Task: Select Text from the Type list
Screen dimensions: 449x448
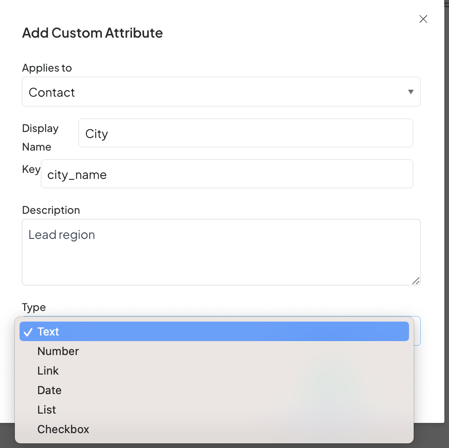Action: [48, 332]
